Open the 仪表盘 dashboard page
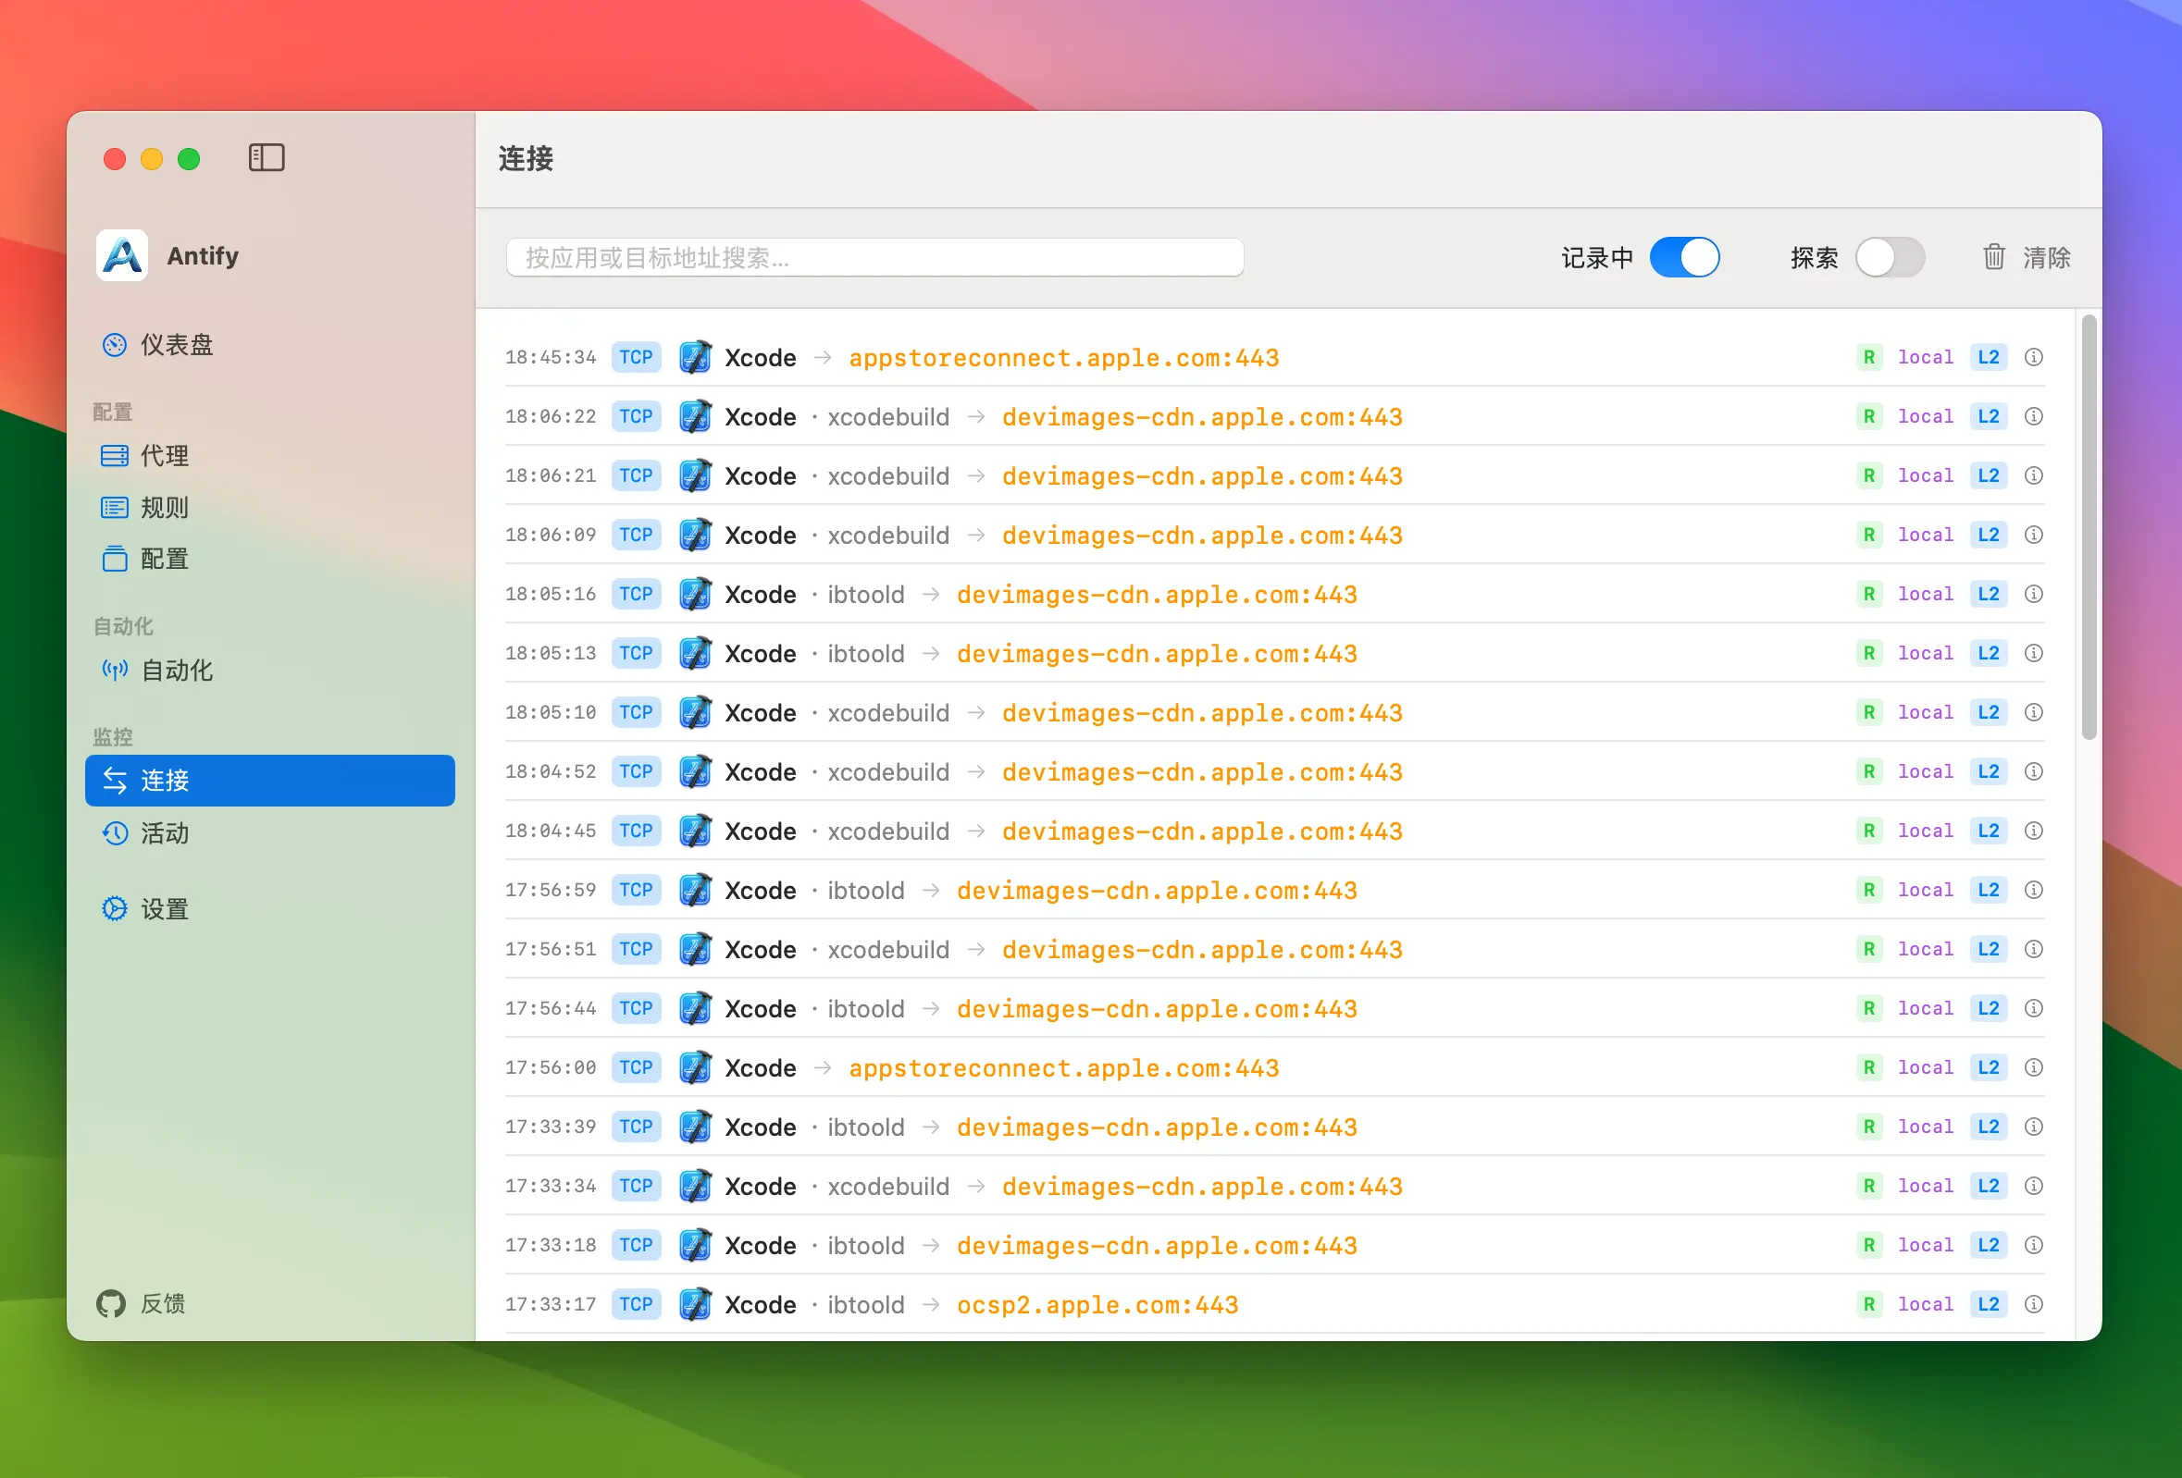 pos(270,345)
